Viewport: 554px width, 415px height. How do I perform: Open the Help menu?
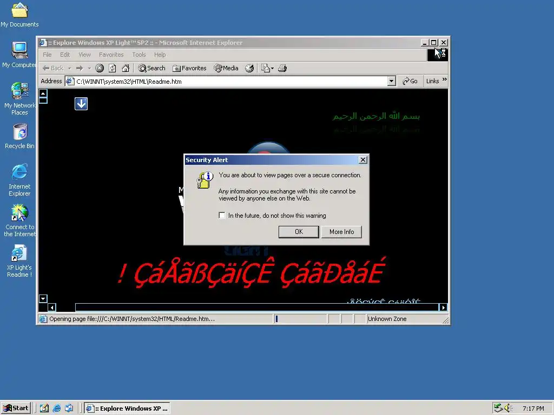160,55
